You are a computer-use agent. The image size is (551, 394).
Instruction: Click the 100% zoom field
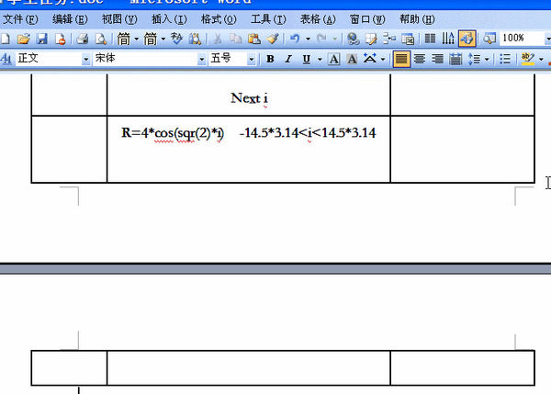click(522, 38)
